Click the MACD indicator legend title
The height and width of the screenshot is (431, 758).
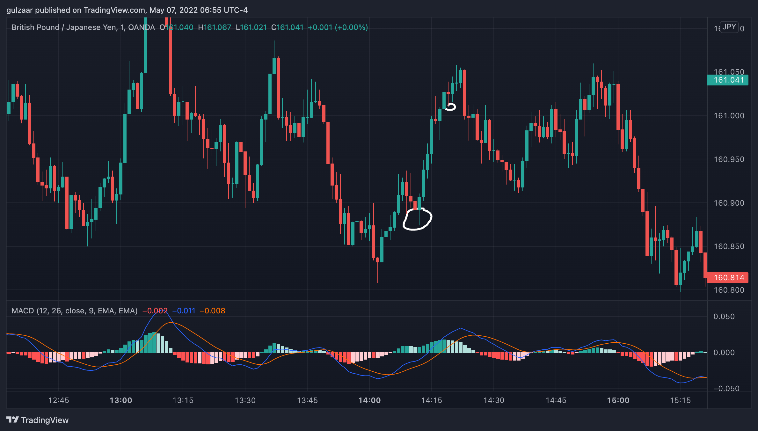(x=75, y=311)
